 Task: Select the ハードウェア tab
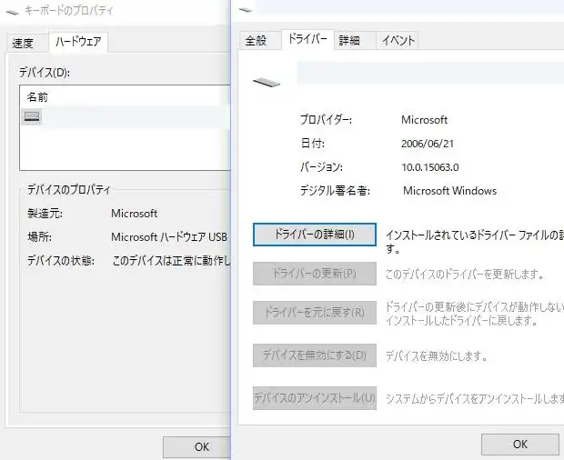click(x=78, y=42)
